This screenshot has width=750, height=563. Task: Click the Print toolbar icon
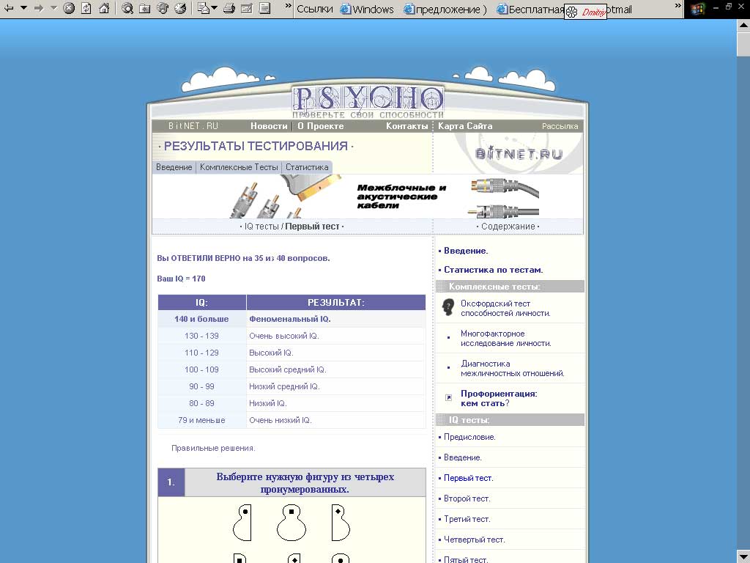click(x=229, y=9)
